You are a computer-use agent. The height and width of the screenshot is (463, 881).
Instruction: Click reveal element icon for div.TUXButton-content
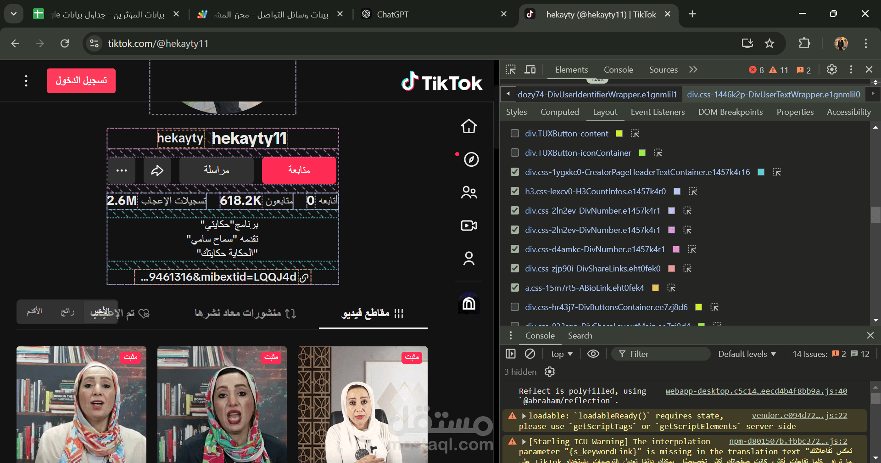click(635, 134)
